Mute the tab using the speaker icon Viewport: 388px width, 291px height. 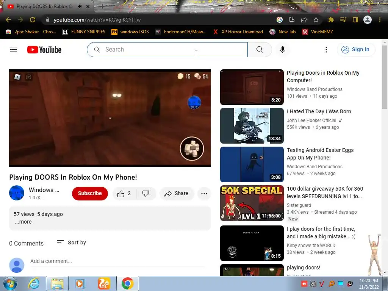[80, 6]
